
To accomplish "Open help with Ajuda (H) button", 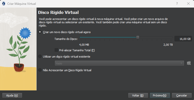I will (x=12, y=95).
